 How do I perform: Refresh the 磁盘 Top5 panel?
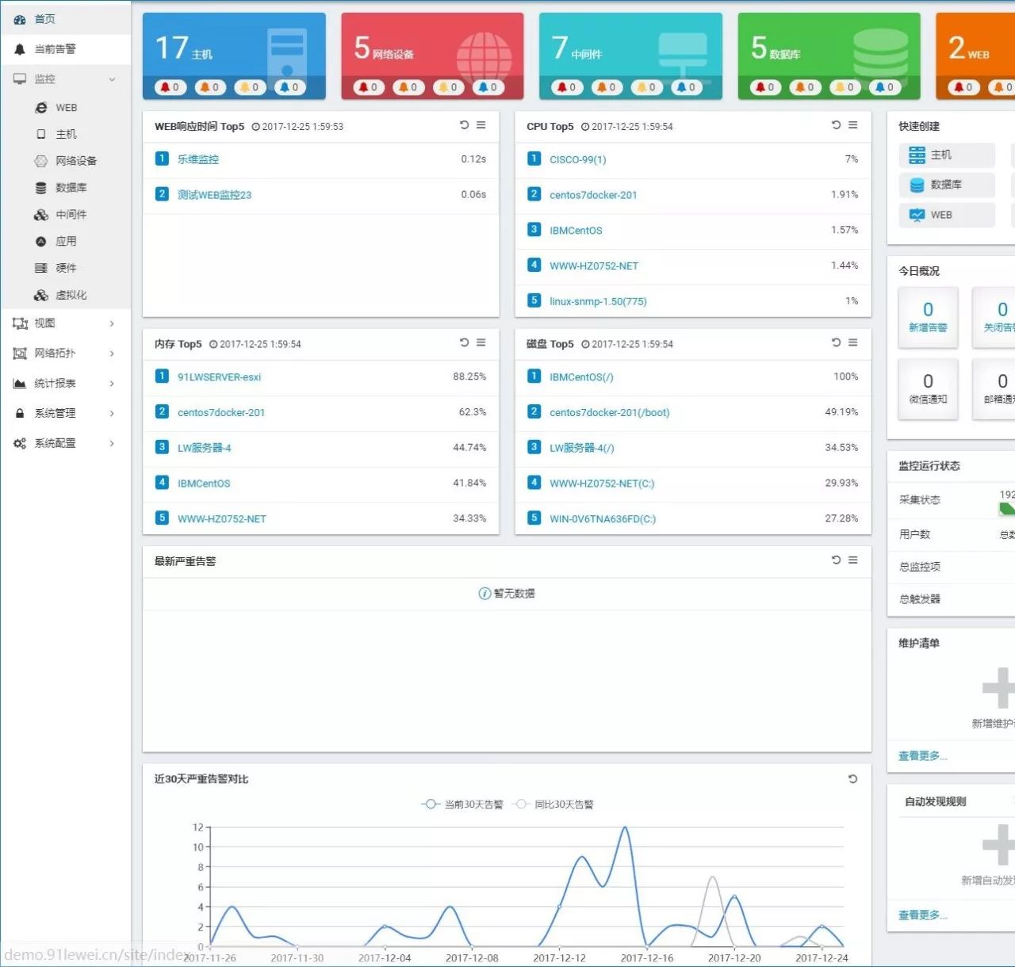coord(836,342)
